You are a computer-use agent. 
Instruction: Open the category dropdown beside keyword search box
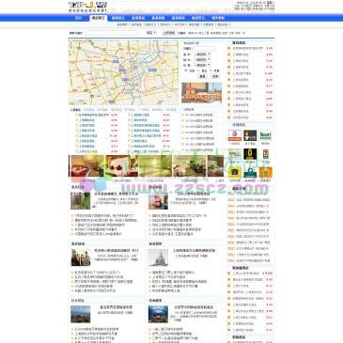point(151,33)
